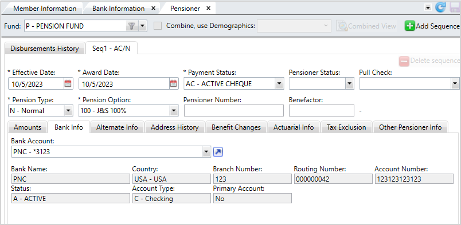Toggle the Combine, use Demographics checkbox
The image size is (461, 225).
tap(158, 26)
